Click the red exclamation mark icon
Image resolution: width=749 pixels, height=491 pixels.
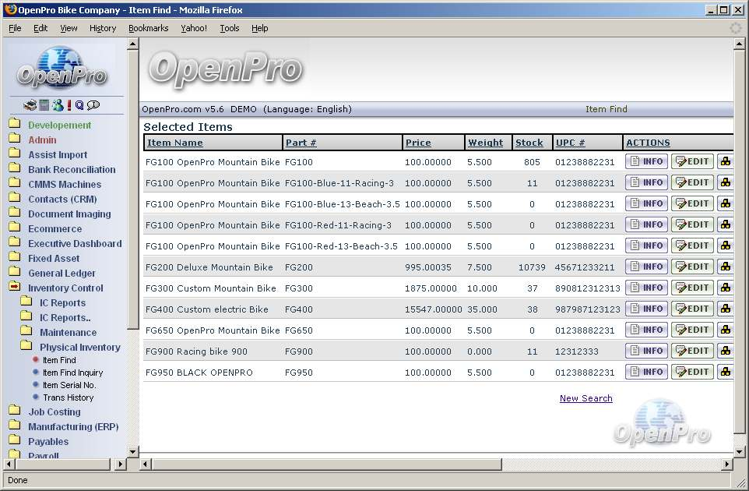[x=69, y=105]
